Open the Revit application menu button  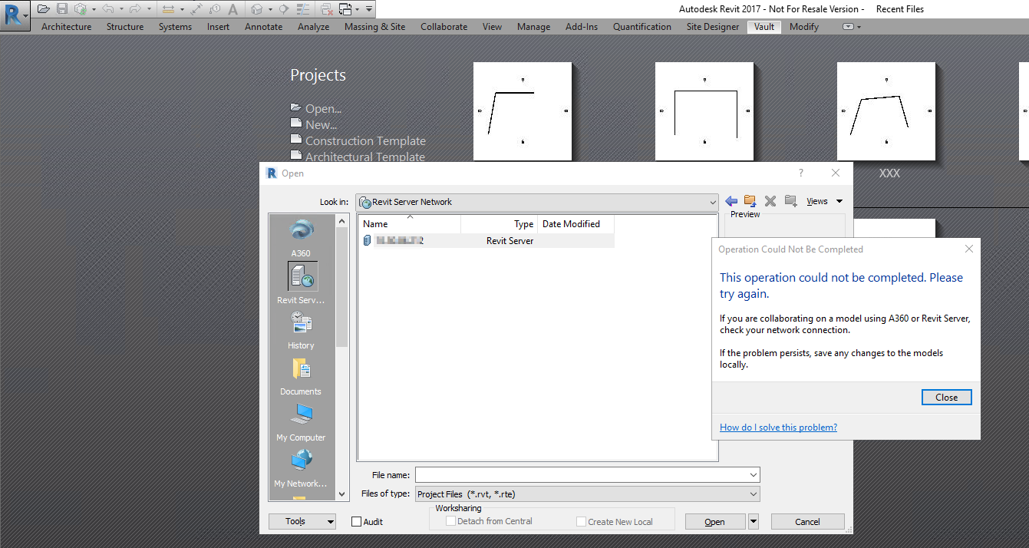tap(15, 14)
